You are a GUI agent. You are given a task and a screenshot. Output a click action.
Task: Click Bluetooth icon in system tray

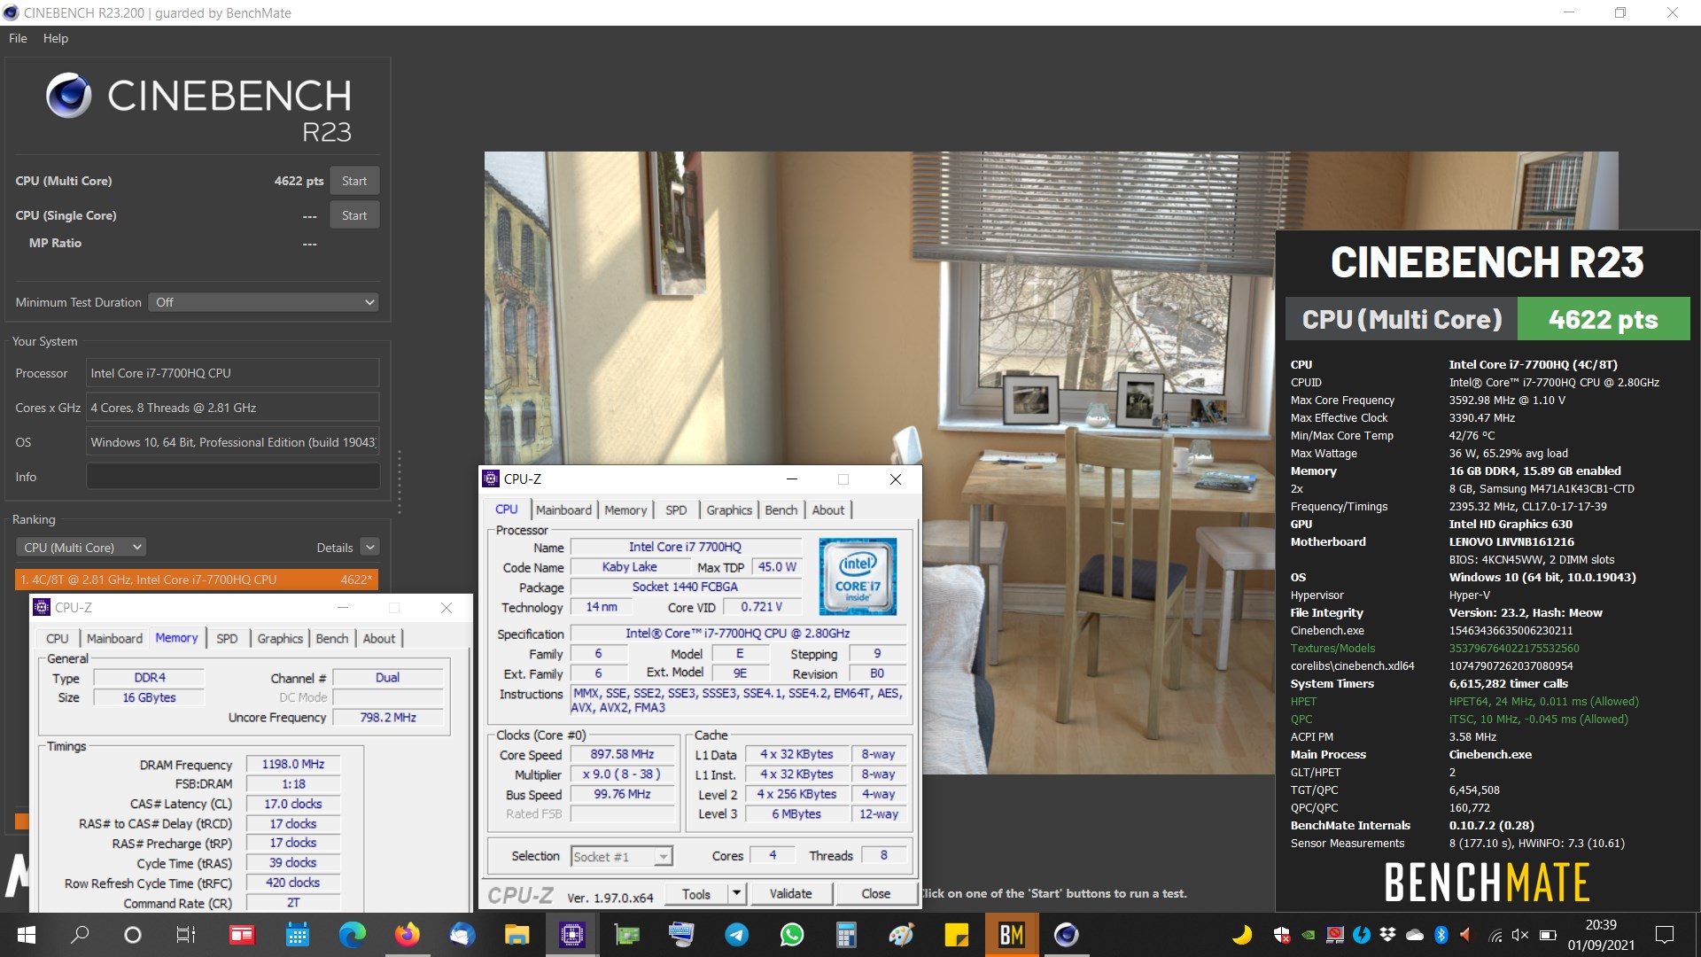[1441, 935]
